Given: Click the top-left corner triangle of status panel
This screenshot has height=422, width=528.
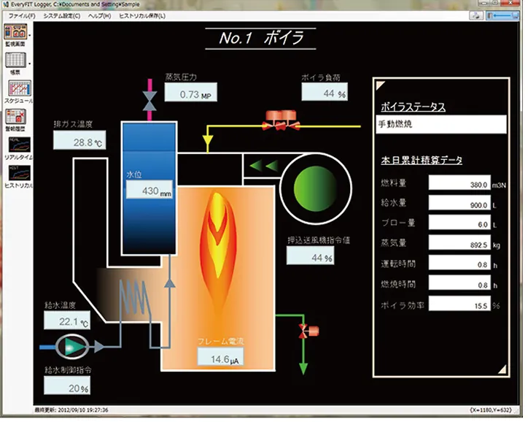Looking at the screenshot, I should (380, 84).
